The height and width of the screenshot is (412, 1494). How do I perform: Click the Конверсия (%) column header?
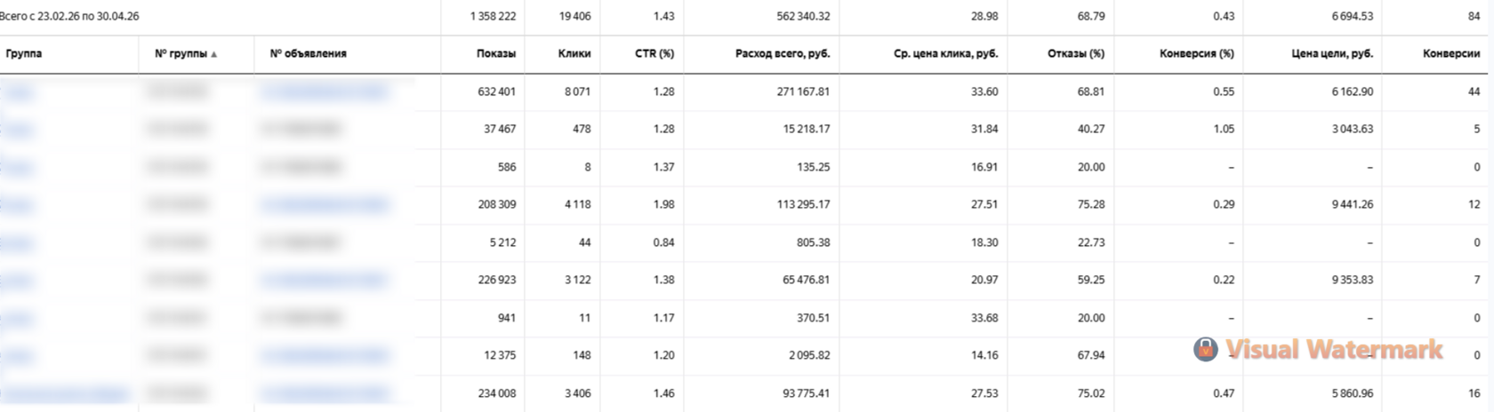tap(1197, 53)
